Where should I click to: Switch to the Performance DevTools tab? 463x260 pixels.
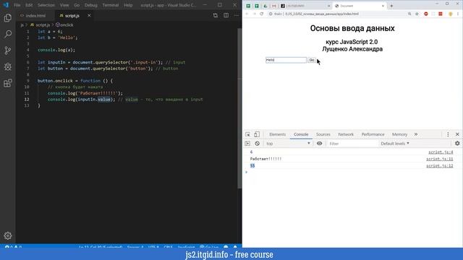tap(373, 134)
